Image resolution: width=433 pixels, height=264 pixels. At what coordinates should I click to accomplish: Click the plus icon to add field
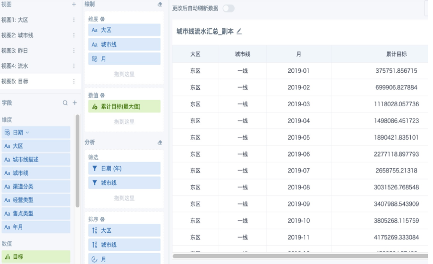[x=74, y=102]
